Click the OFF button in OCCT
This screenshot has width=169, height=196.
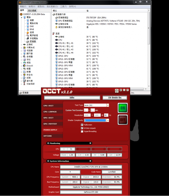(x=123, y=120)
